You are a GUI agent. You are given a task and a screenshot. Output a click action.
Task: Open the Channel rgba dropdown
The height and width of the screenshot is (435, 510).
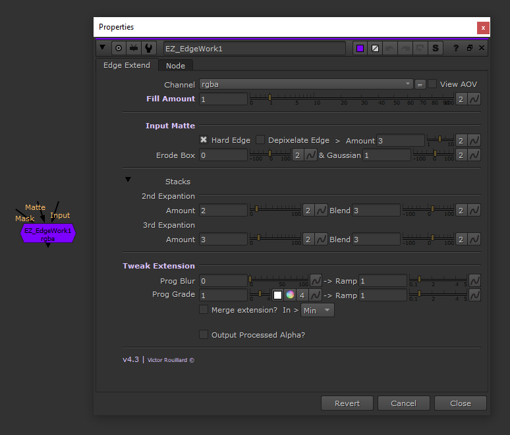point(306,84)
